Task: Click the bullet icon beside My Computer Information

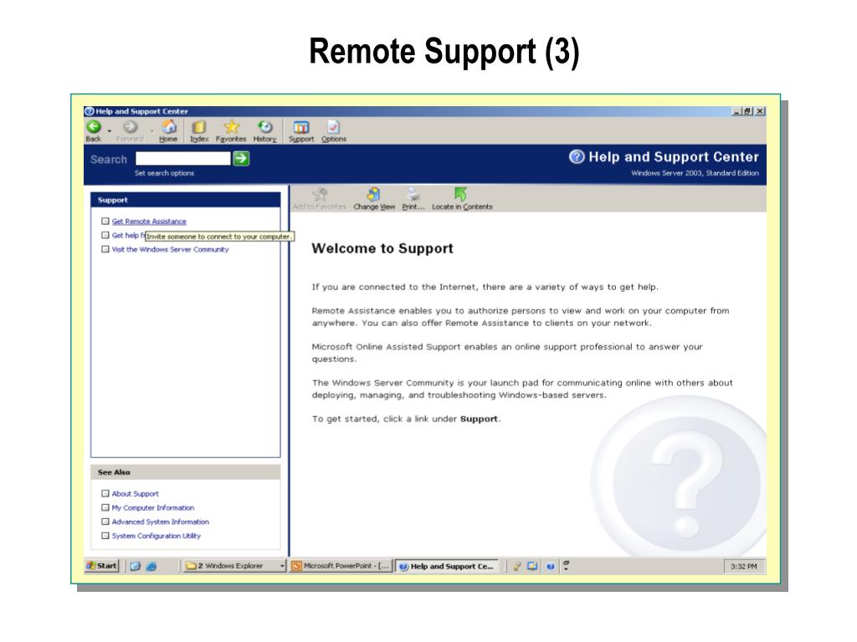Action: click(105, 507)
